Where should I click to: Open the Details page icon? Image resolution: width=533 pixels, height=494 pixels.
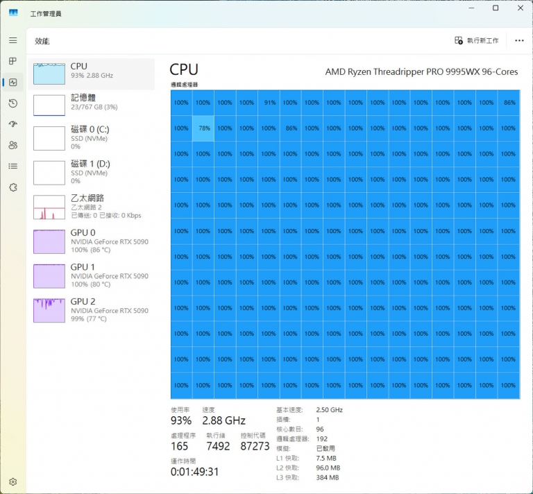click(x=12, y=167)
